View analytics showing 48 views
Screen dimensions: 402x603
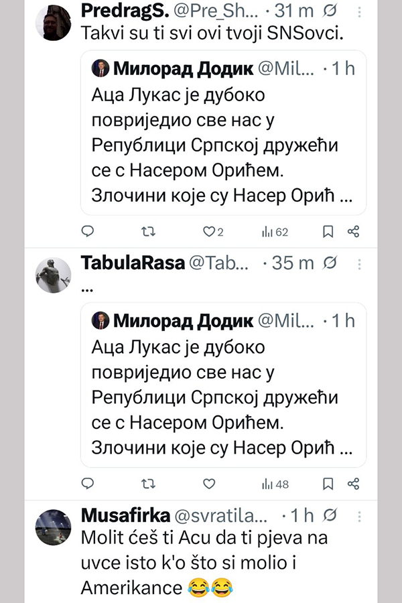point(274,484)
